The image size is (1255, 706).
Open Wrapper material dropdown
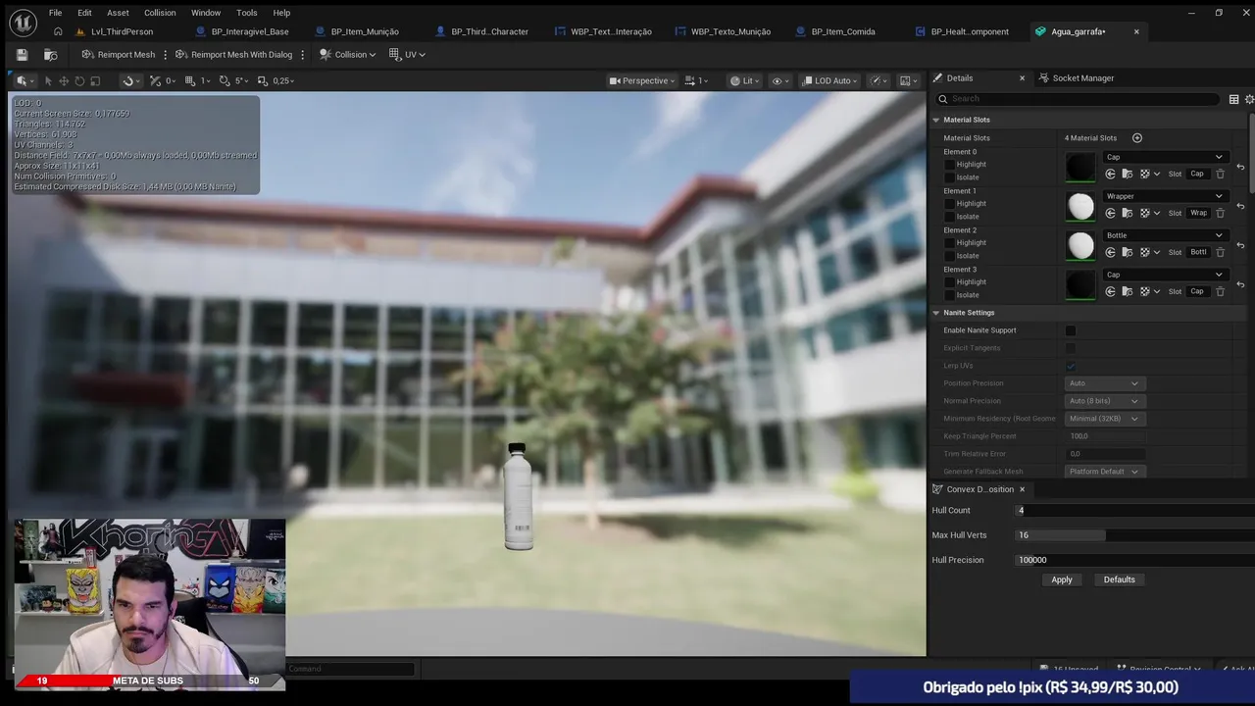point(1164,196)
